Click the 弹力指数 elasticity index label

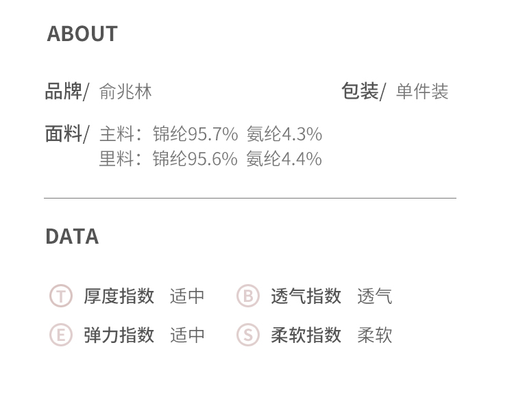(119, 335)
